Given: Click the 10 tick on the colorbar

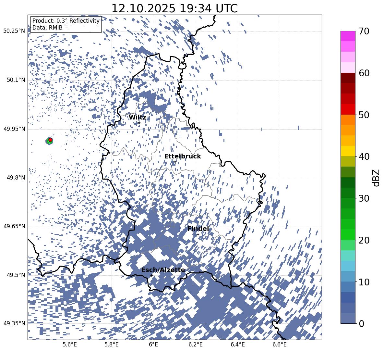Looking at the screenshot, I should (364, 282).
